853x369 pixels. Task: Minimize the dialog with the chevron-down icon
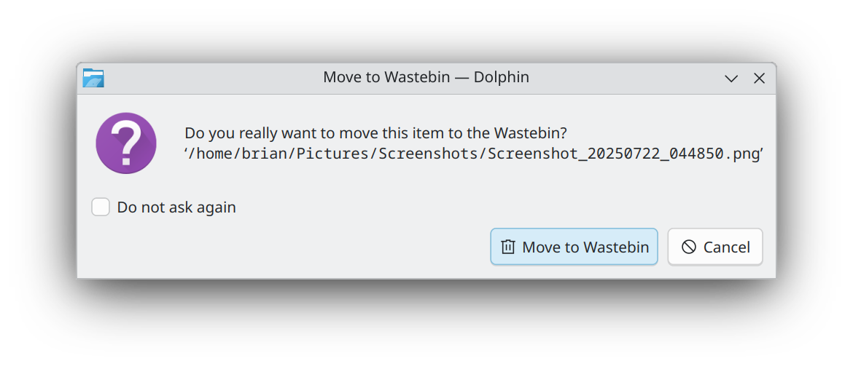(731, 78)
